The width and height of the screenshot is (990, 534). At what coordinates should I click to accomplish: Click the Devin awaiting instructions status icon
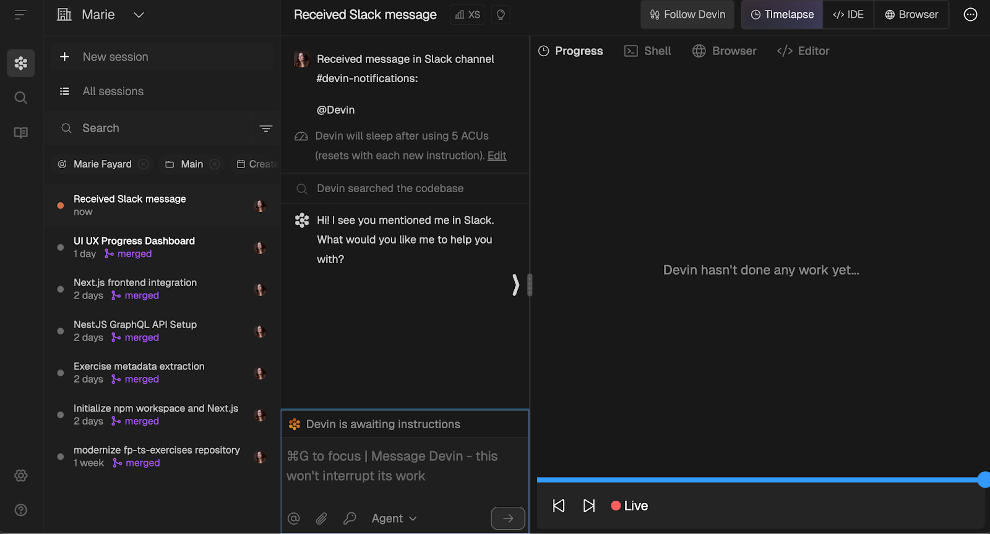point(295,425)
